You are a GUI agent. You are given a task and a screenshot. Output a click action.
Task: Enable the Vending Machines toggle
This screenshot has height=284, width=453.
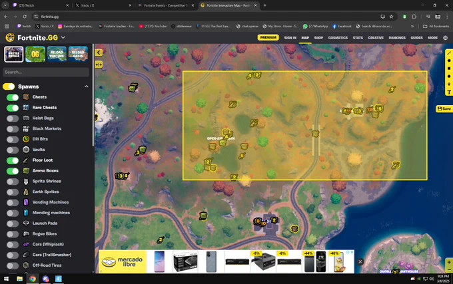(x=13, y=203)
